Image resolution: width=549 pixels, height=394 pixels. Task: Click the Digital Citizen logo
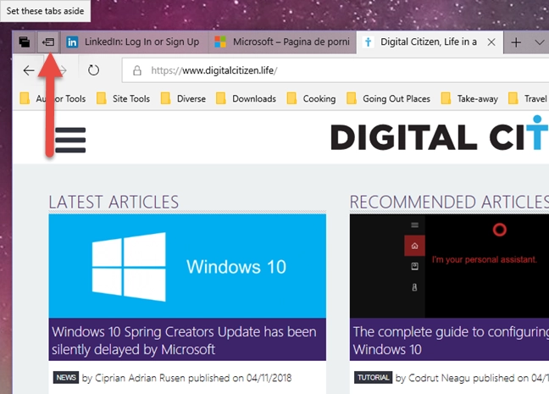[x=440, y=135]
